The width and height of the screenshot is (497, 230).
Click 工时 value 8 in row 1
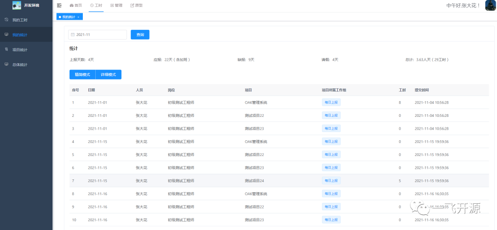pos(400,102)
